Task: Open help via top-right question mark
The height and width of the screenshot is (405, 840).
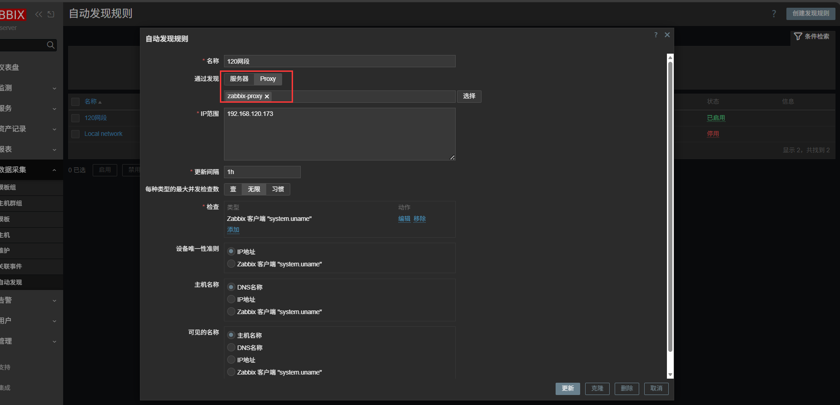Action: point(774,14)
